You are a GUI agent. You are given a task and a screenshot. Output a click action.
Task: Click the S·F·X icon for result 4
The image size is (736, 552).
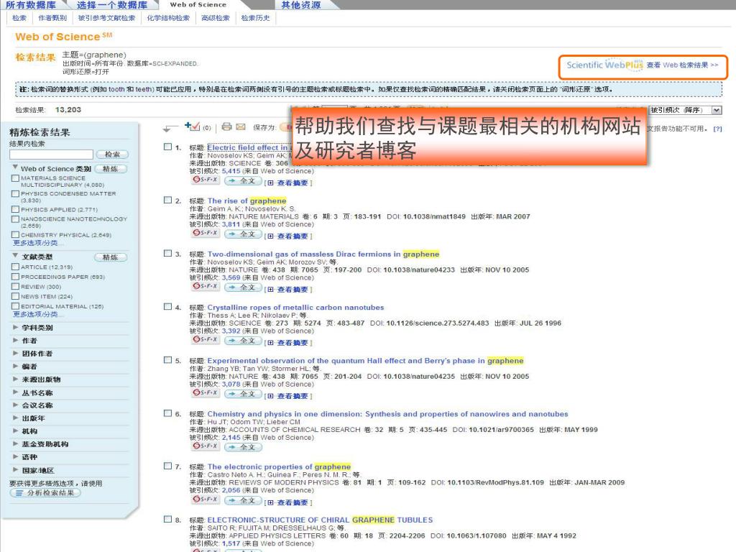205,339
